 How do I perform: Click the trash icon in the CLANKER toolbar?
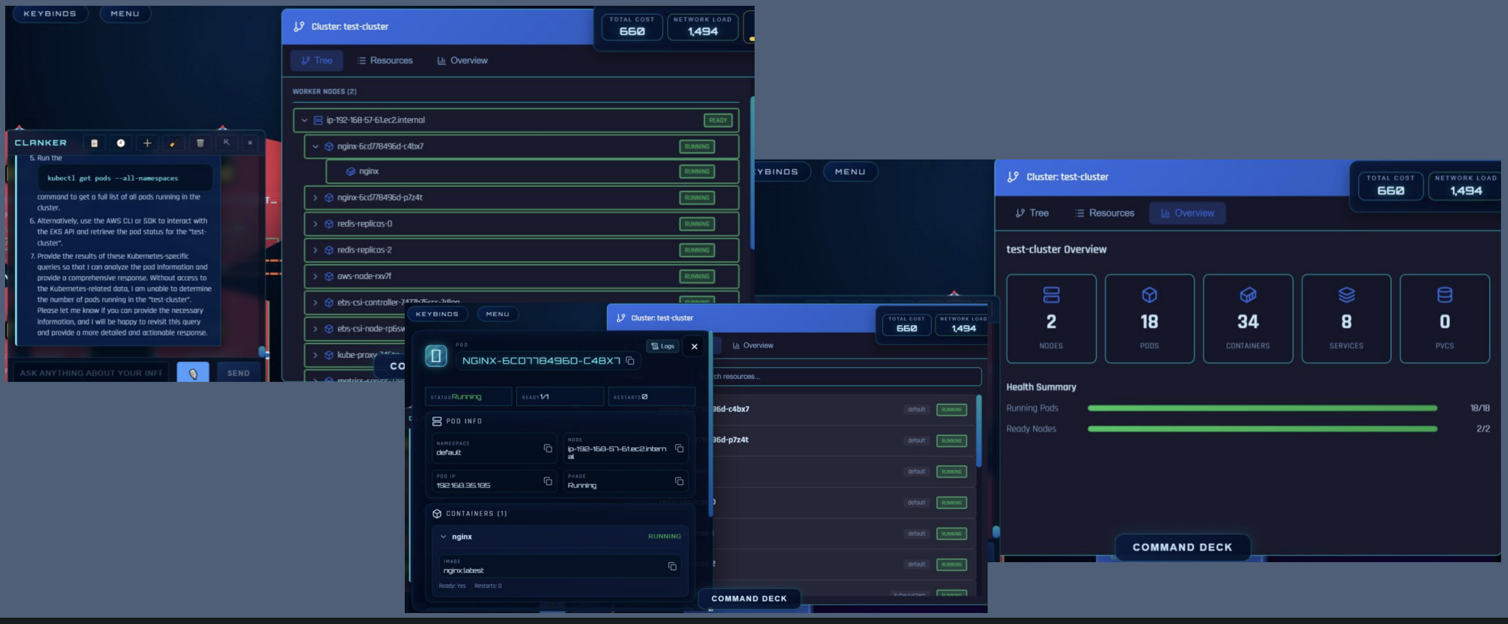[x=199, y=143]
